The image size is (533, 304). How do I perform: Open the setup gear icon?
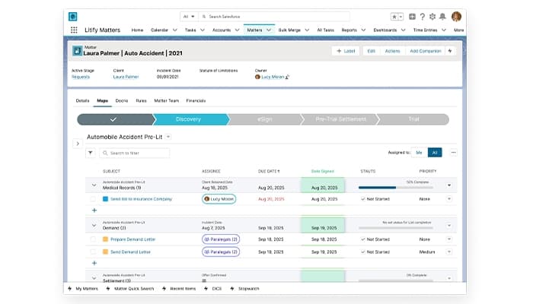[x=432, y=16]
